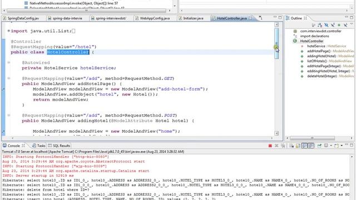Viewport: 356px width, 200px height.
Task: Click Remove All Terminated Launches icon
Action: tap(283, 146)
